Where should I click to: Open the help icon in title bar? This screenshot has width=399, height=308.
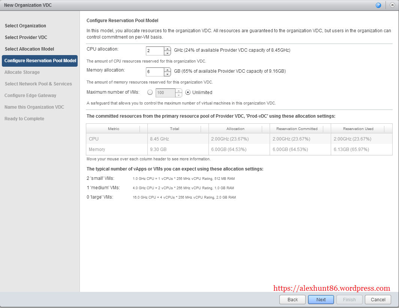pyautogui.click(x=378, y=5)
